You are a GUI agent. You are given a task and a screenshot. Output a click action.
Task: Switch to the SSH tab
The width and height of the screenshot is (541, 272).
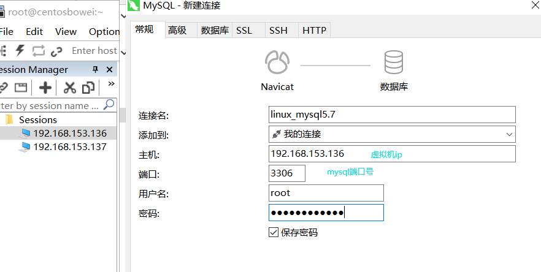click(x=282, y=31)
